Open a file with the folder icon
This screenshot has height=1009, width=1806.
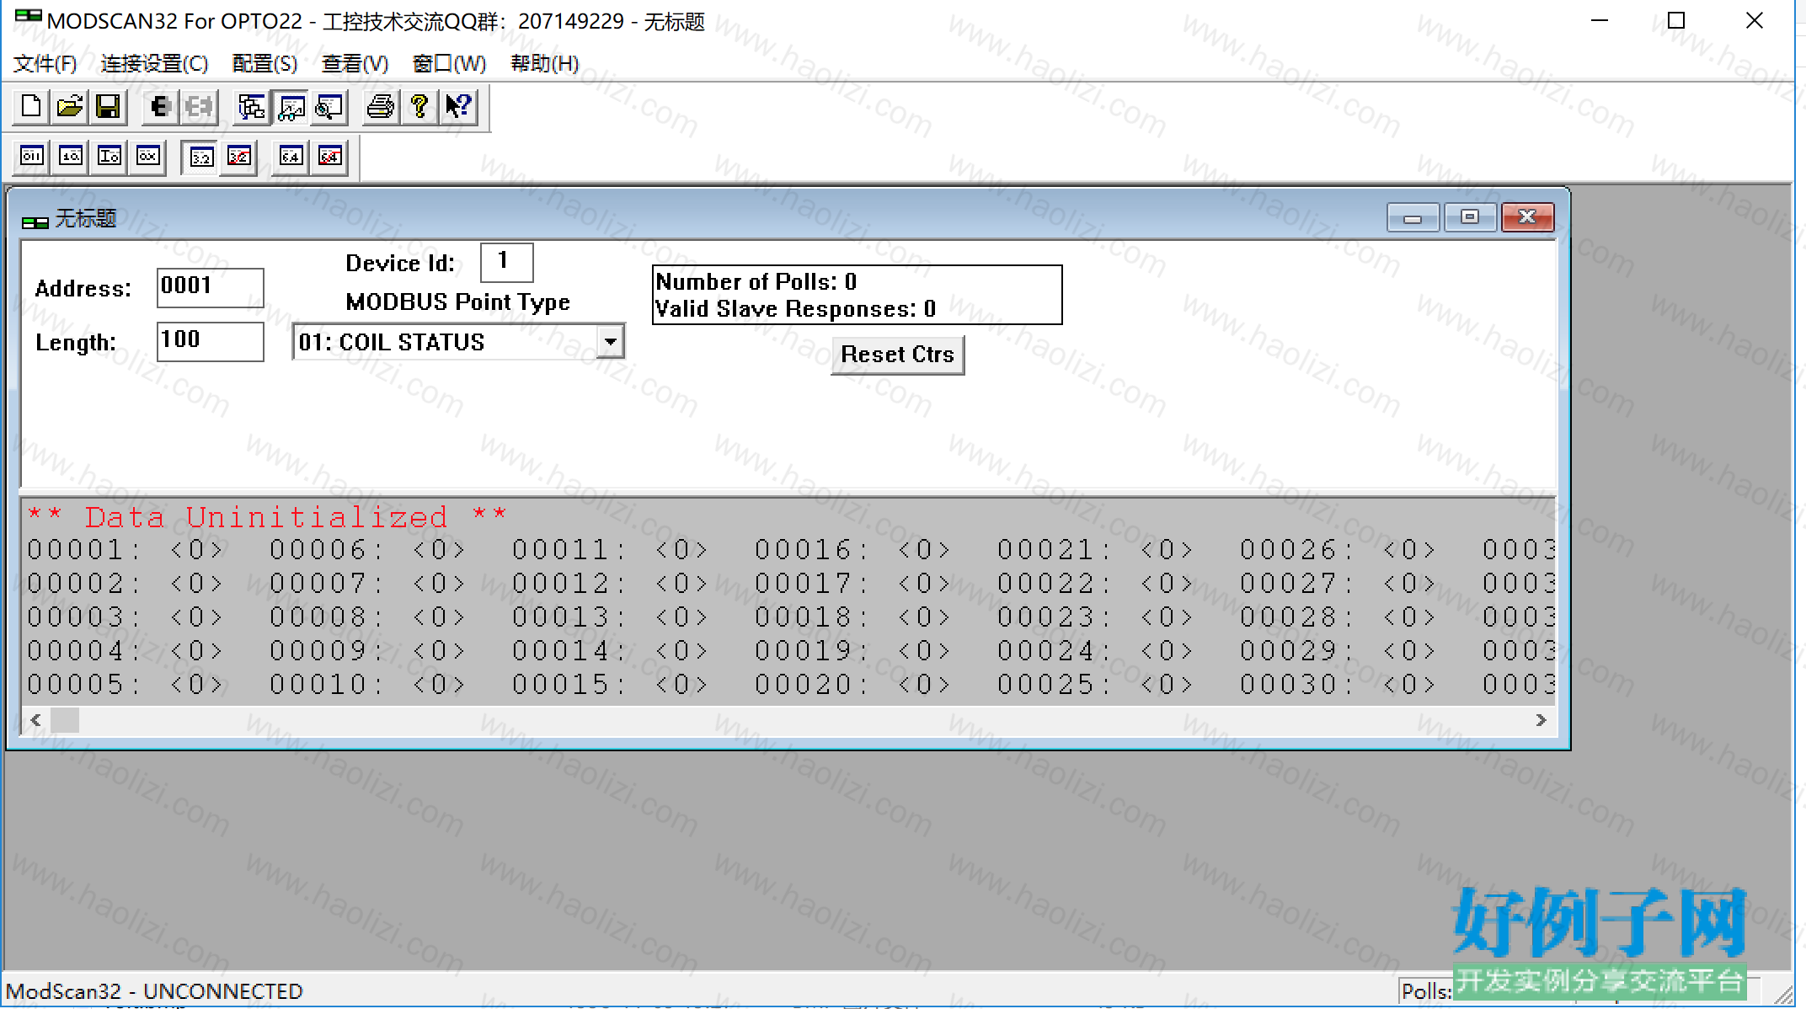pos(70,107)
